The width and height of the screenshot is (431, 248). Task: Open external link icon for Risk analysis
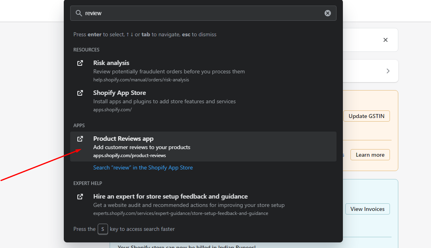click(80, 63)
